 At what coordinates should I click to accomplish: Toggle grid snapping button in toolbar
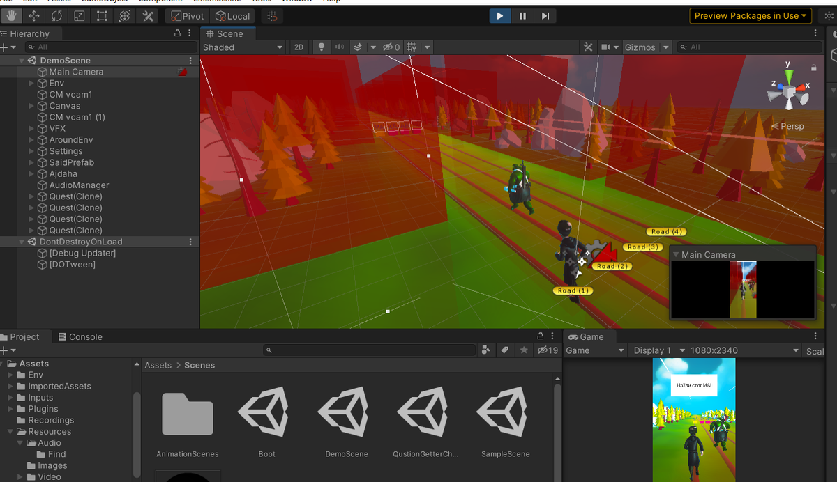pos(272,15)
